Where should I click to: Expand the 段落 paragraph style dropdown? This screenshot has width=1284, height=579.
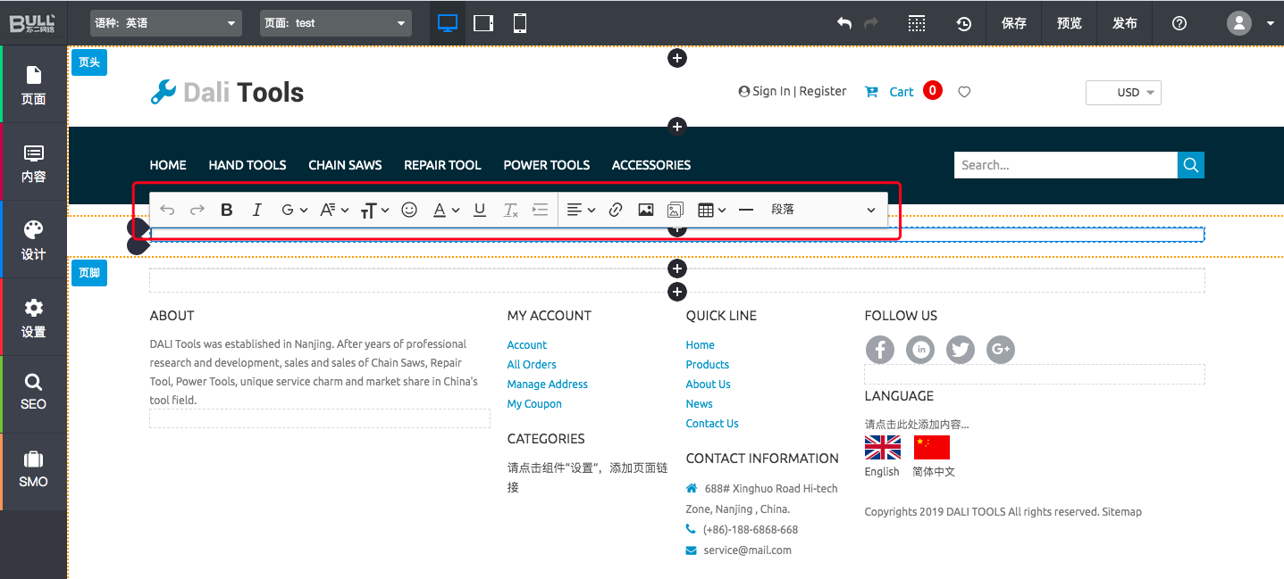(x=822, y=210)
